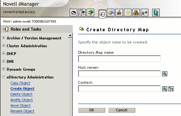Click the eDirectory Administration label
This screenshot has width=181, height=116.
point(30,77)
